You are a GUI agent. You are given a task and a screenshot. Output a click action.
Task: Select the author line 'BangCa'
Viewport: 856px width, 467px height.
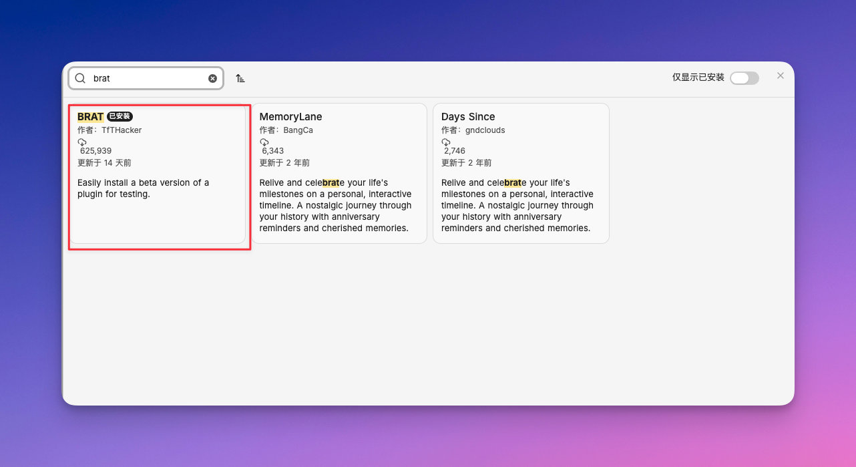tap(286, 130)
